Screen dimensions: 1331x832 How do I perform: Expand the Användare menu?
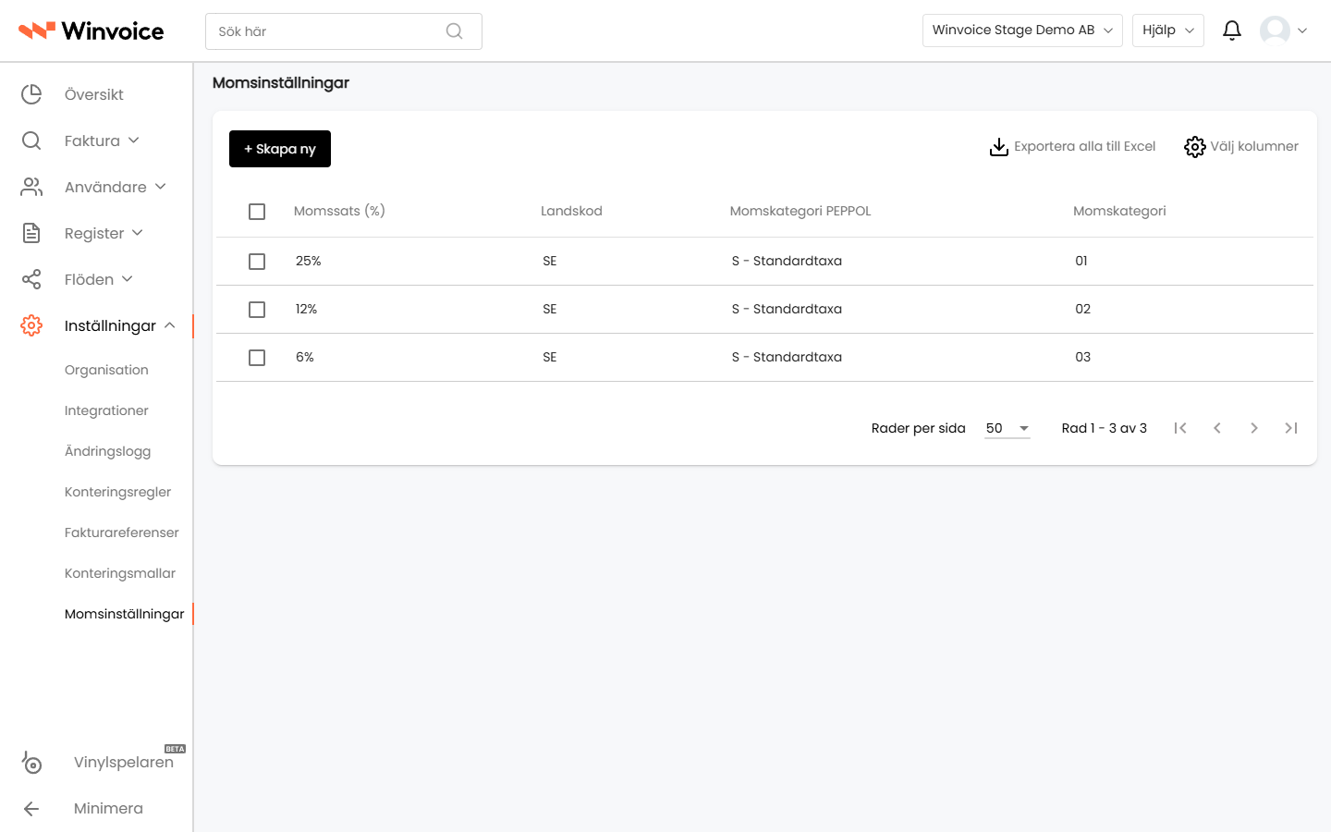[x=116, y=187]
